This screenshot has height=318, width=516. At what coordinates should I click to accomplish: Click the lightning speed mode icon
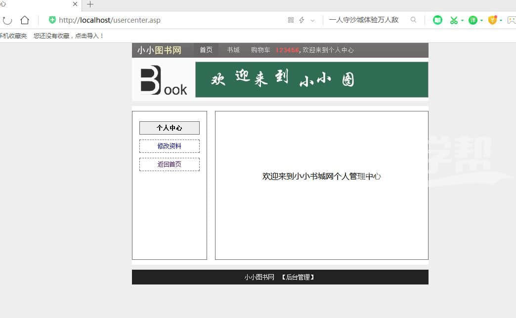[301, 20]
